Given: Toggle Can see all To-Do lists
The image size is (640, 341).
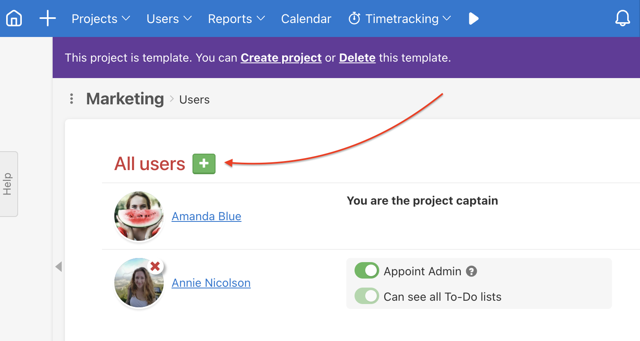Looking at the screenshot, I should [x=366, y=296].
